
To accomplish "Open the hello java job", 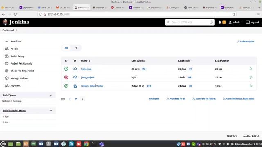I will 86,69.
